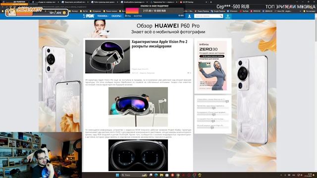This screenshot has height=178, width=317.
Task: Open the taskbar volume icon
Action: click(301, 175)
